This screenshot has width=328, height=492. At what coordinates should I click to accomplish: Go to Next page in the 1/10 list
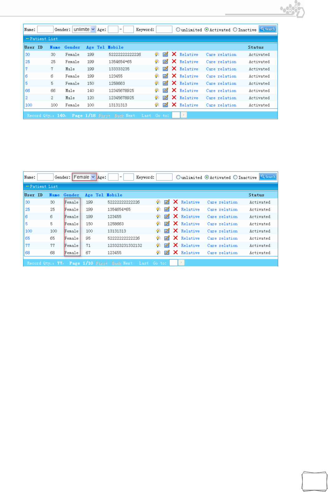coord(128,263)
